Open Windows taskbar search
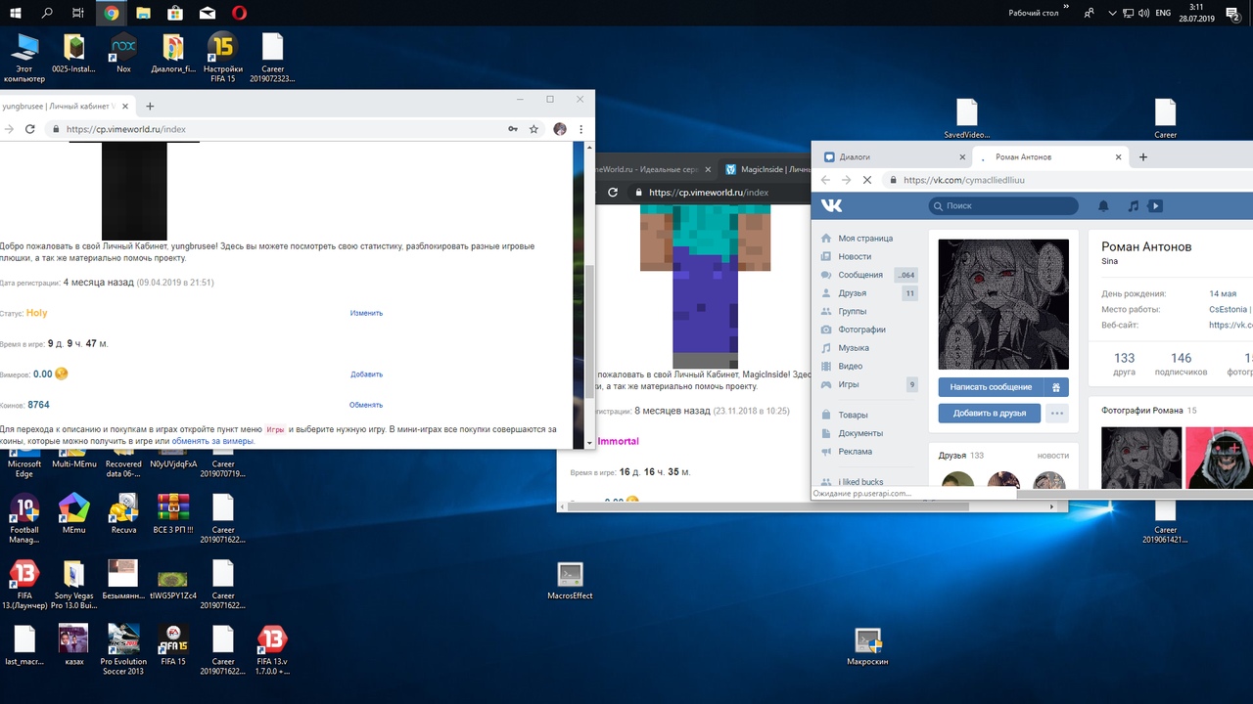Image resolution: width=1253 pixels, height=704 pixels. 47,13
